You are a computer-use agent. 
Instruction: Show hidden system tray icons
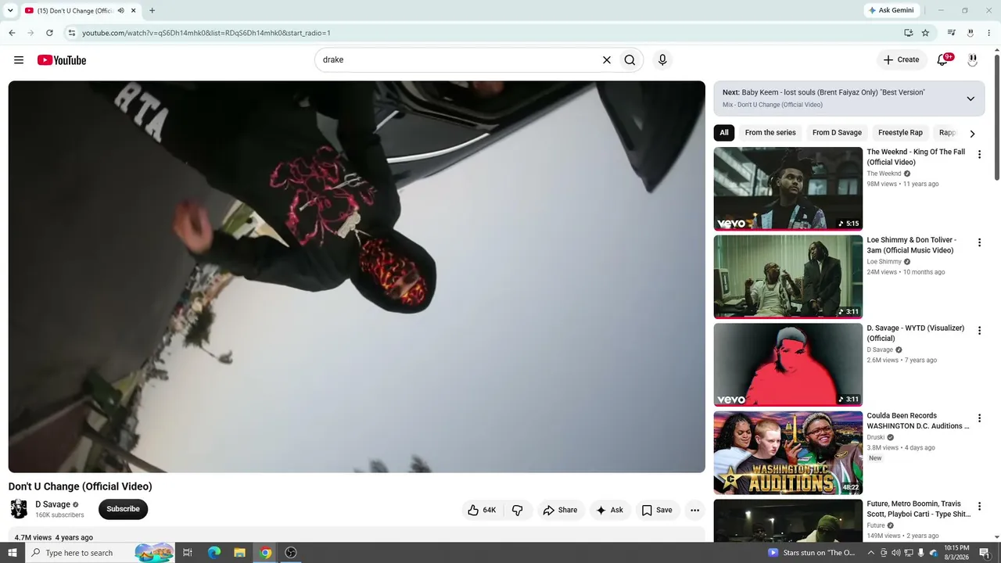tap(871, 553)
